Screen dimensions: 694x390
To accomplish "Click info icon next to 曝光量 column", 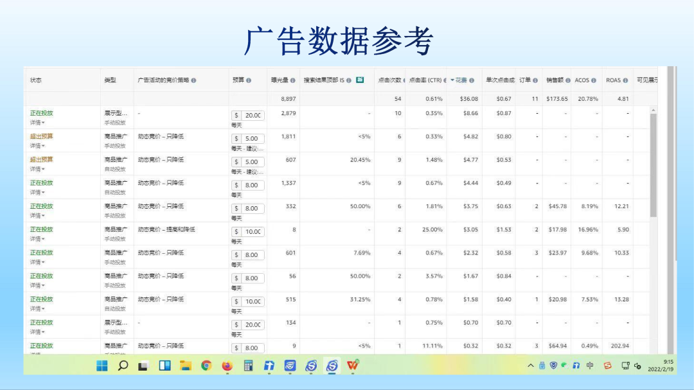I will click(x=292, y=80).
